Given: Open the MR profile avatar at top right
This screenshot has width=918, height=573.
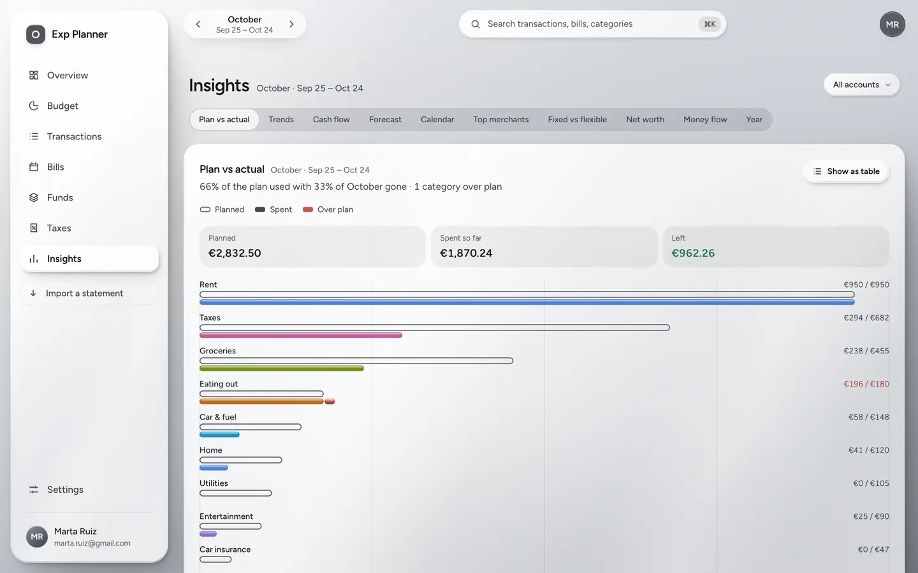Looking at the screenshot, I should pyautogui.click(x=892, y=24).
